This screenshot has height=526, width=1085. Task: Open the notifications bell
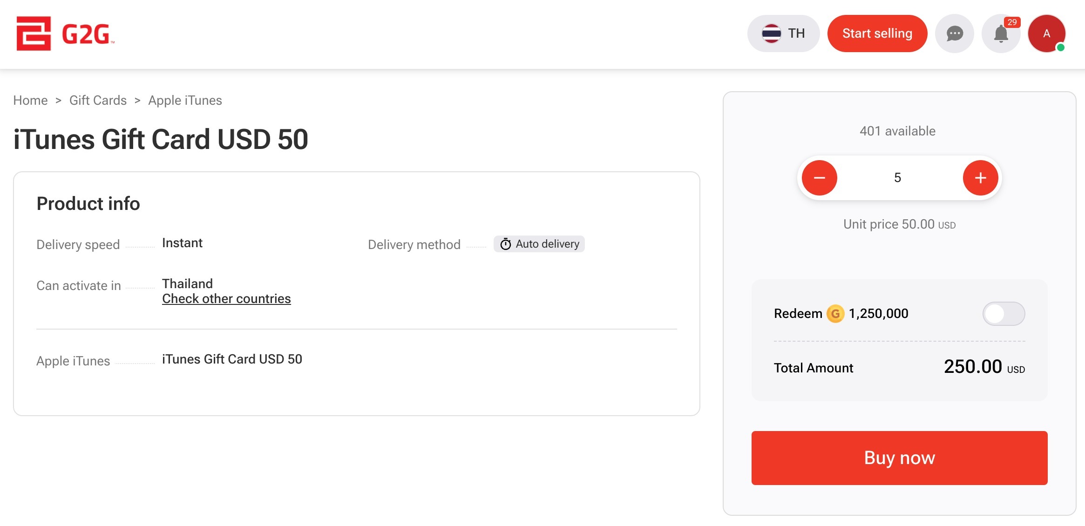pyautogui.click(x=1001, y=34)
